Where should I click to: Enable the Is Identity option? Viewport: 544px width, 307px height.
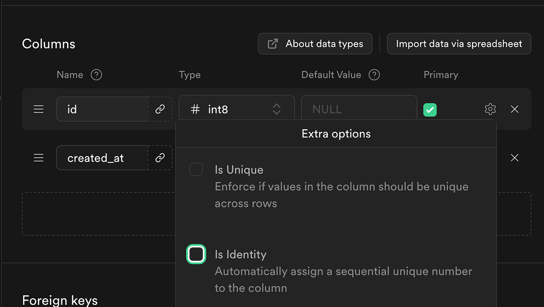(196, 254)
